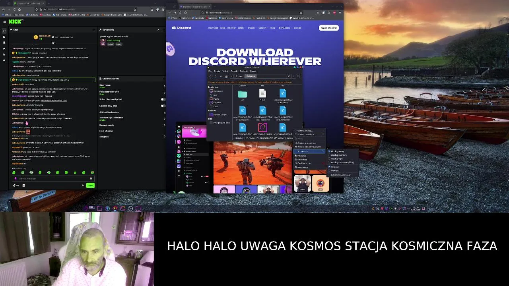Click the shop icon below message box
Viewport: 509px width, 286px height.
coord(23,186)
